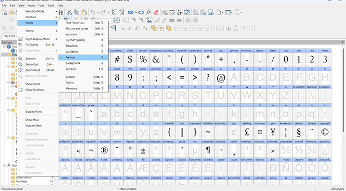Click the vertical scrollbar of glyph grid

(343, 90)
